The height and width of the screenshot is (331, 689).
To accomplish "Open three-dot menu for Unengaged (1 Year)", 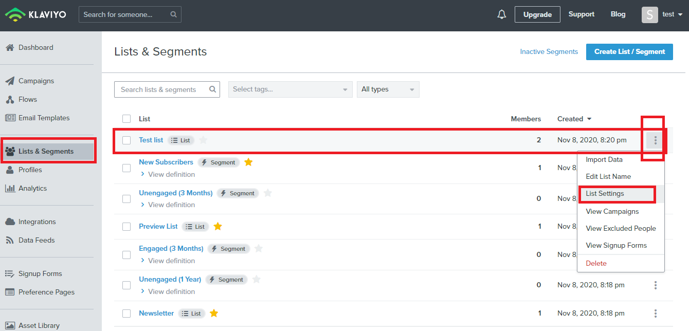I will click(656, 285).
